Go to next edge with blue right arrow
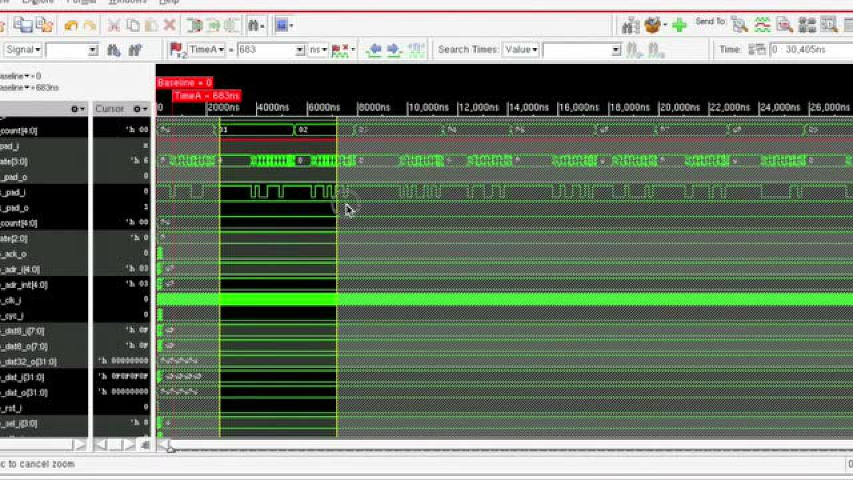The image size is (853, 480). (x=393, y=50)
